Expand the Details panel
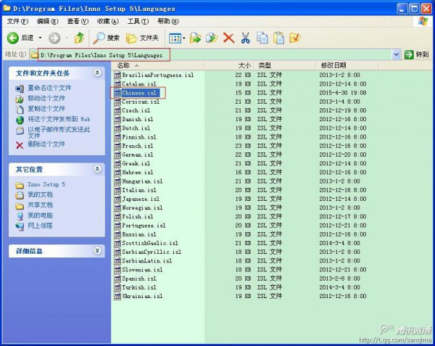The width and height of the screenshot is (435, 346). click(97, 250)
